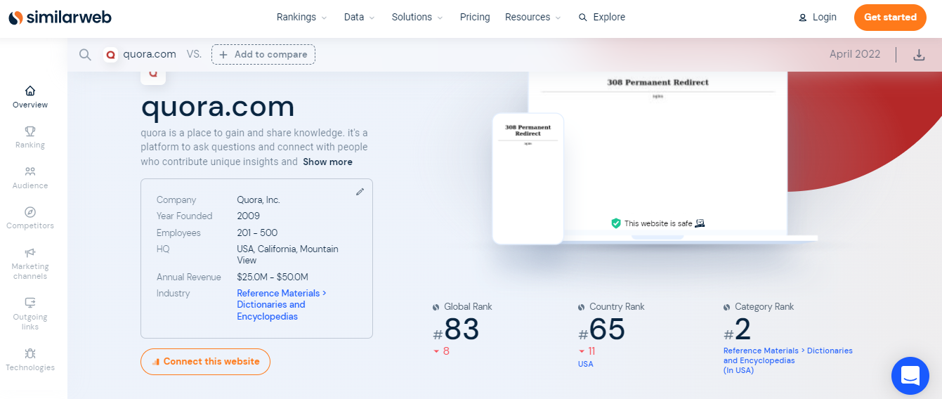This screenshot has height=399, width=942.
Task: Jump to the Outgoing links sidebar section
Action: tap(30, 314)
